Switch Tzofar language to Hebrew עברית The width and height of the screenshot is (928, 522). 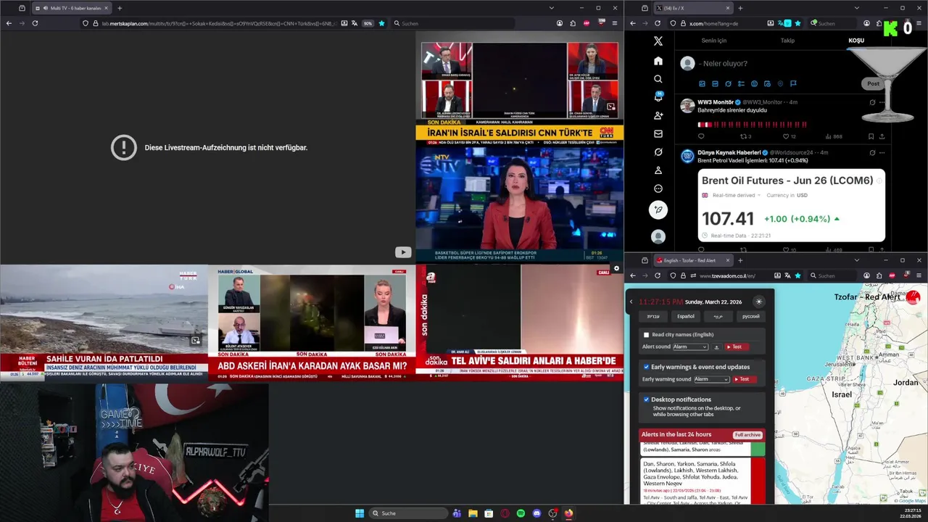653,316
